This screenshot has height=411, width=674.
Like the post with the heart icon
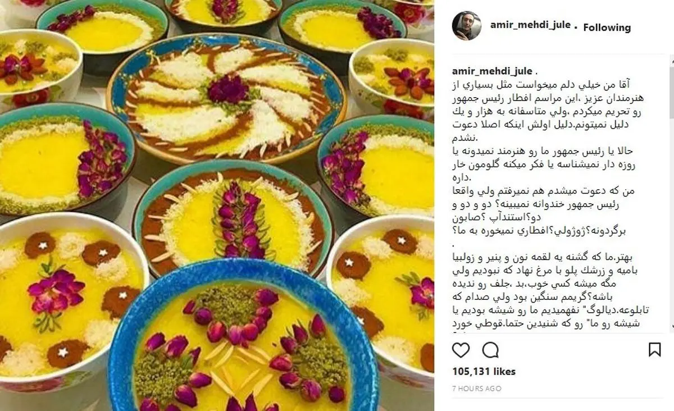point(461,350)
